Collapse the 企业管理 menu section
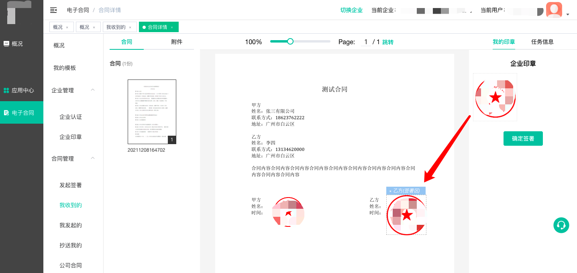This screenshot has height=273, width=577. click(x=93, y=90)
